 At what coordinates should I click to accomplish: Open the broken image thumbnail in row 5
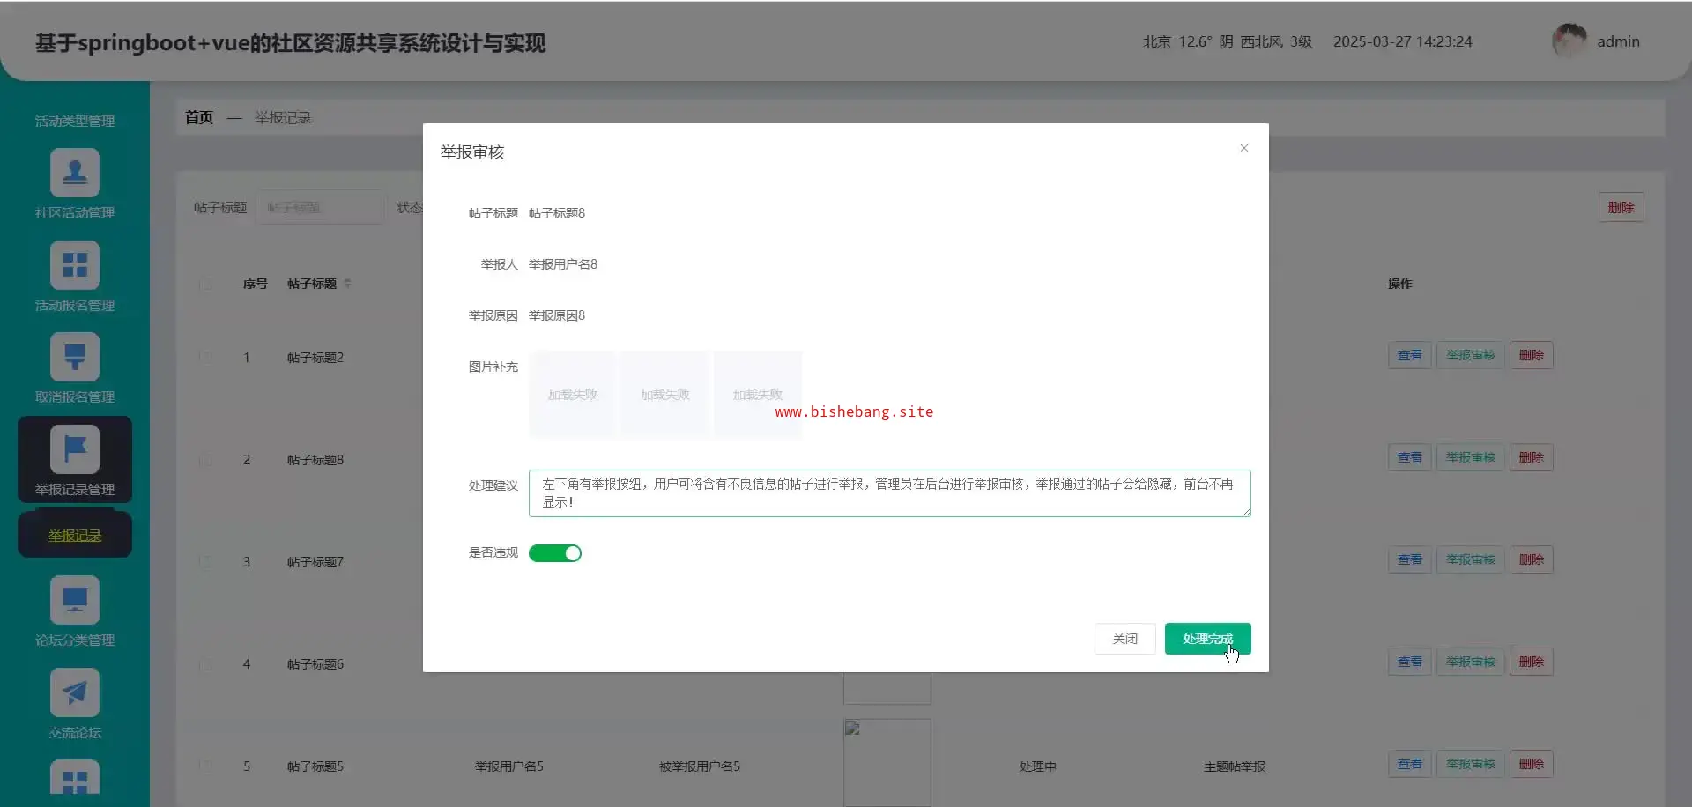pos(887,763)
